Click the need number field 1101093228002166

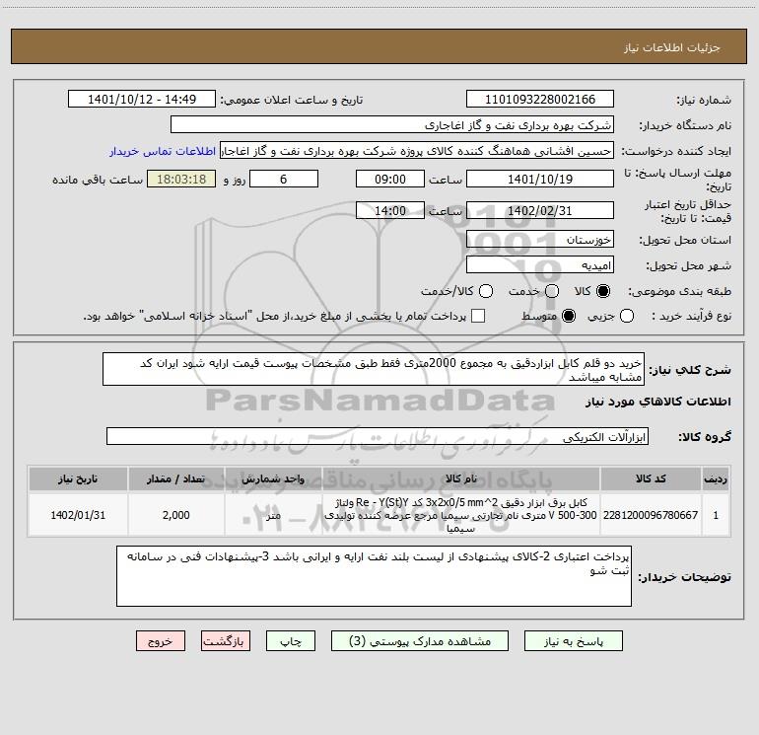click(540, 99)
